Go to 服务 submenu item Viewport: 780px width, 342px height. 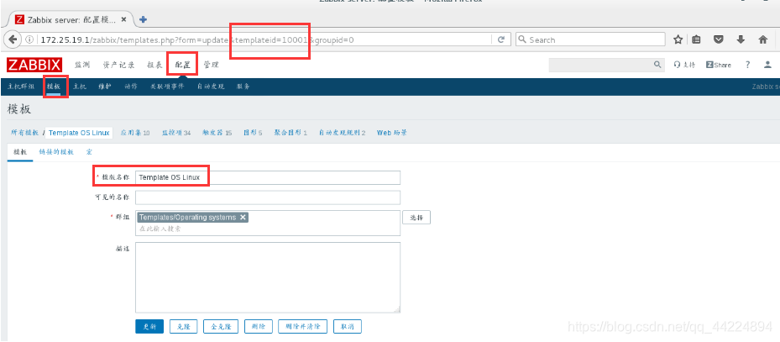pos(243,86)
